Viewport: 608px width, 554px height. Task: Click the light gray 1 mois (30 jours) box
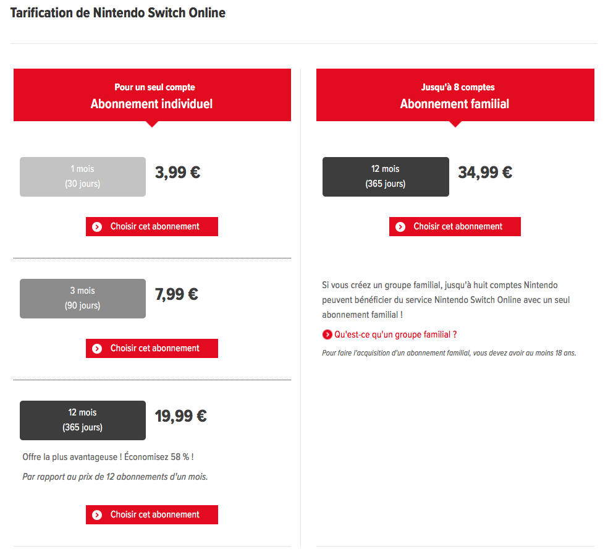(x=83, y=177)
